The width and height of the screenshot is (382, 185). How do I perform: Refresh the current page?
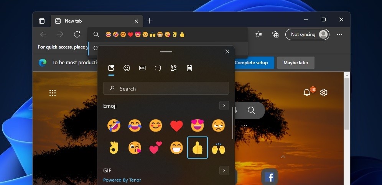tap(77, 34)
